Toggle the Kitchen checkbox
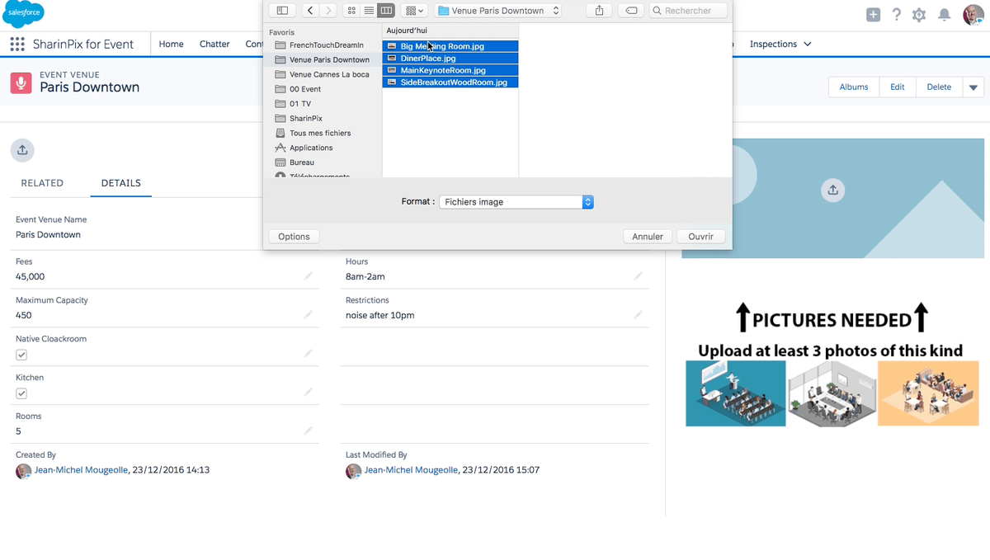 pos(21,393)
